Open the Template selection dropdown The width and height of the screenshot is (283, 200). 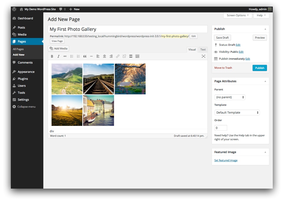tap(237, 112)
